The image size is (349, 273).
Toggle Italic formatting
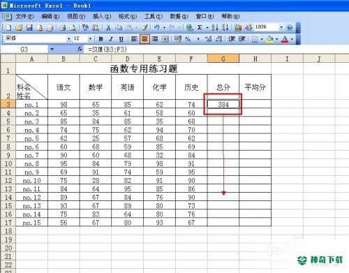coord(111,39)
